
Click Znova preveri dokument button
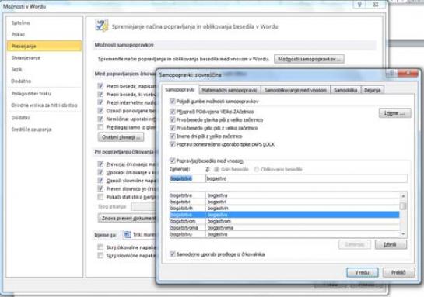point(127,218)
